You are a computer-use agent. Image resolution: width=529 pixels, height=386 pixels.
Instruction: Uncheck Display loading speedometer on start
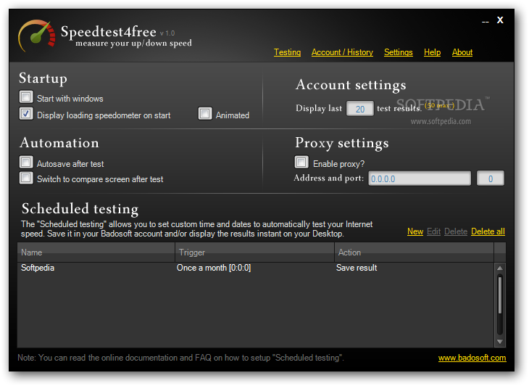[x=26, y=114]
